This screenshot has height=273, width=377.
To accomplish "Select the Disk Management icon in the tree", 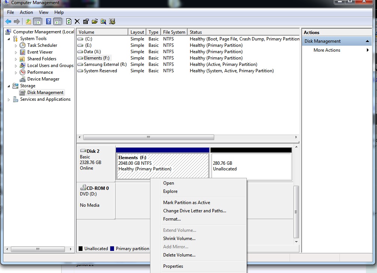I will tap(23, 92).
